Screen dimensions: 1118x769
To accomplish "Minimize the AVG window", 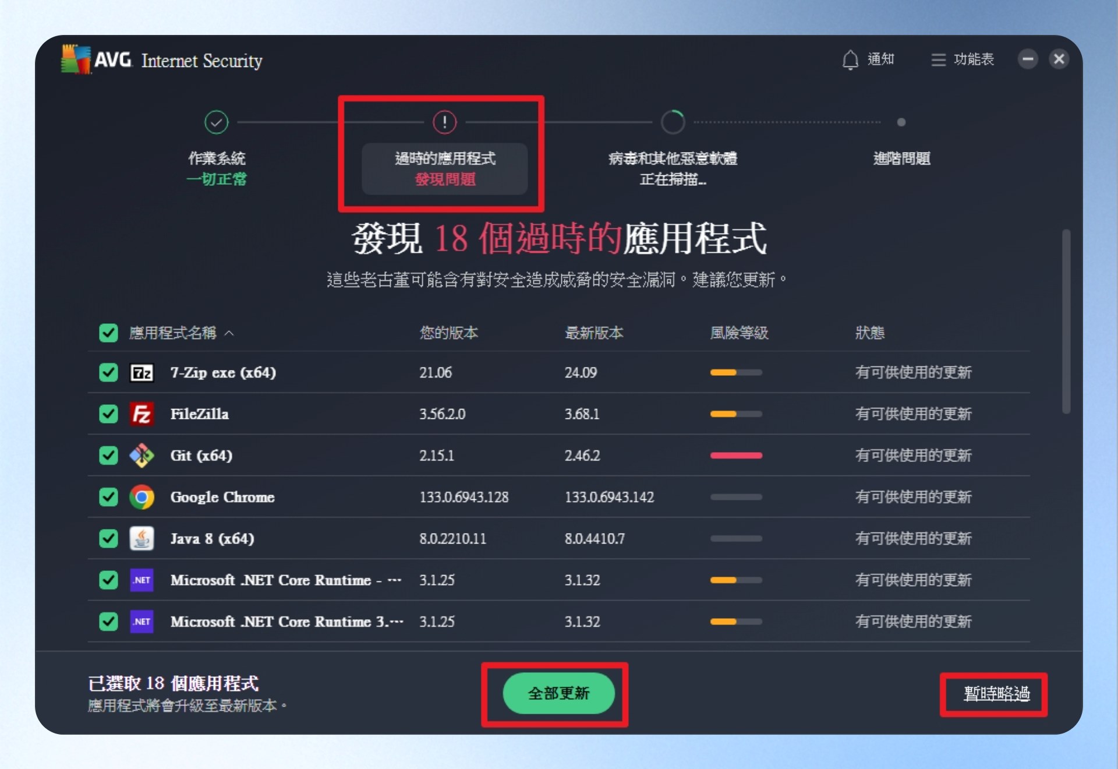I will (x=1028, y=59).
